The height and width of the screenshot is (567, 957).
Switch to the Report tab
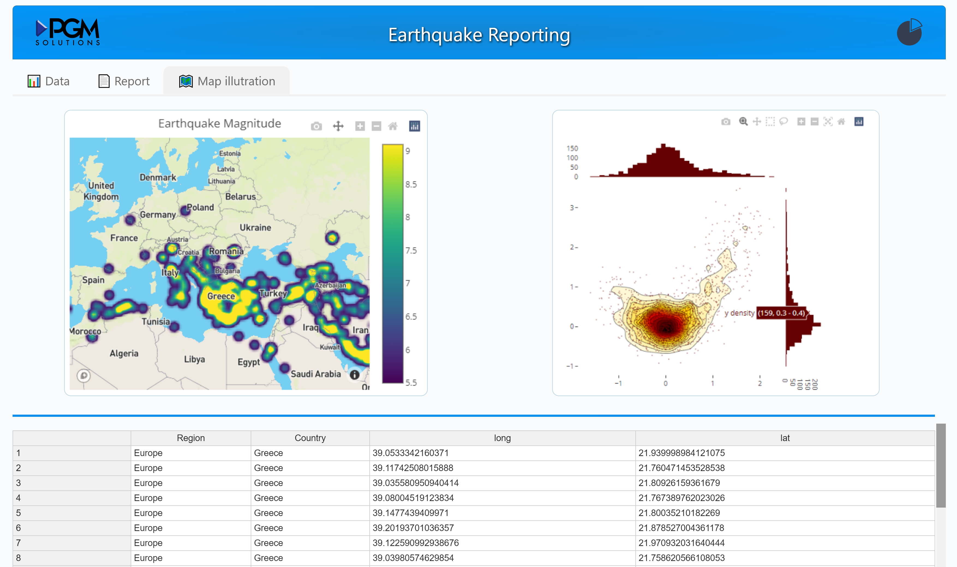pyautogui.click(x=124, y=81)
